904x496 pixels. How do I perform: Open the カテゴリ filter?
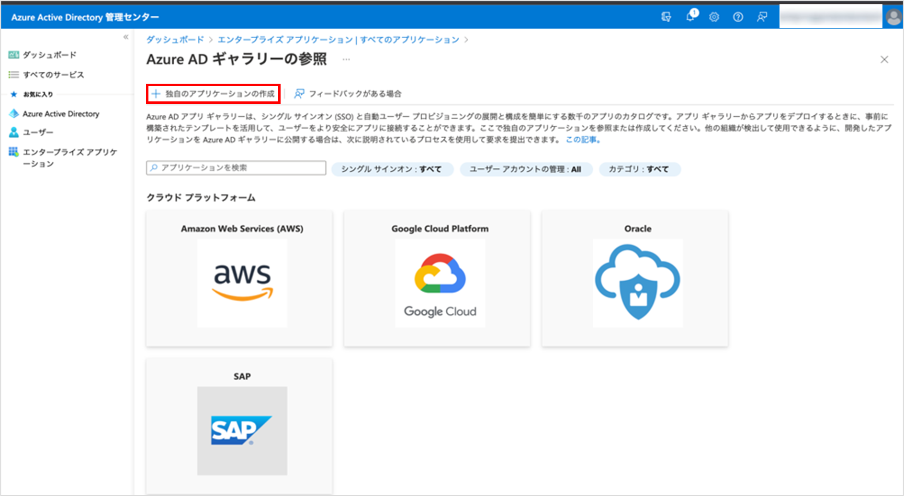tap(639, 169)
